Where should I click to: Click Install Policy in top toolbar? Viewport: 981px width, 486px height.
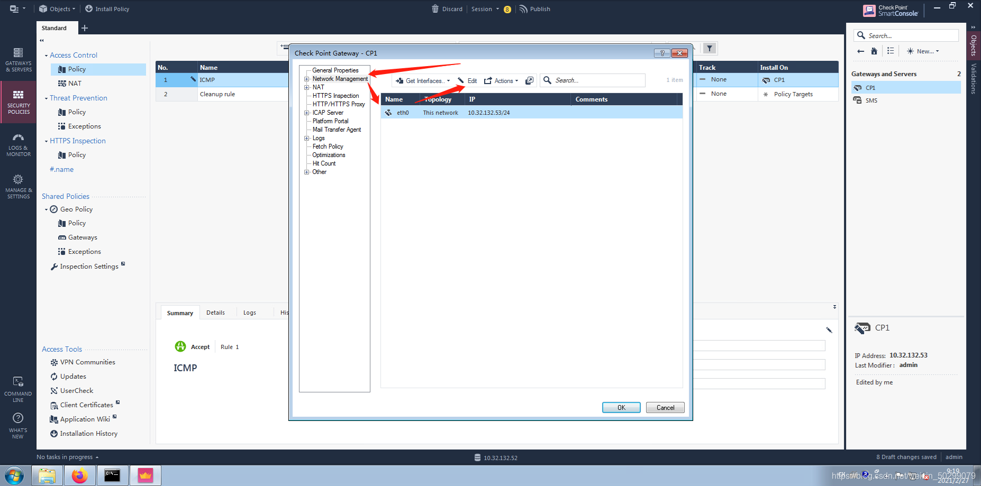(107, 9)
